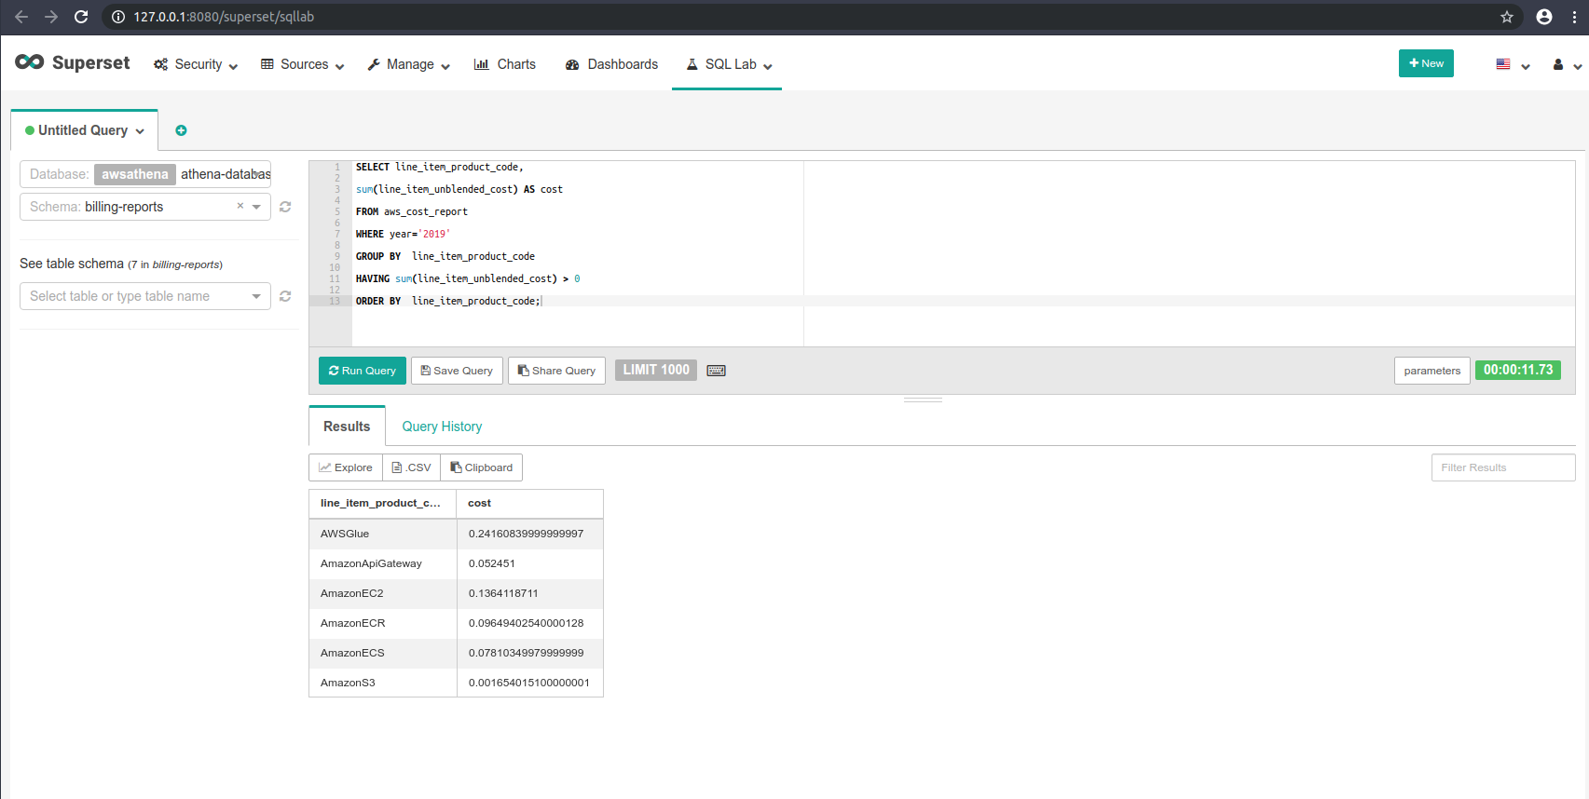1589x799 pixels.
Task: Select the AmazonECR cell
Action: (x=383, y=623)
